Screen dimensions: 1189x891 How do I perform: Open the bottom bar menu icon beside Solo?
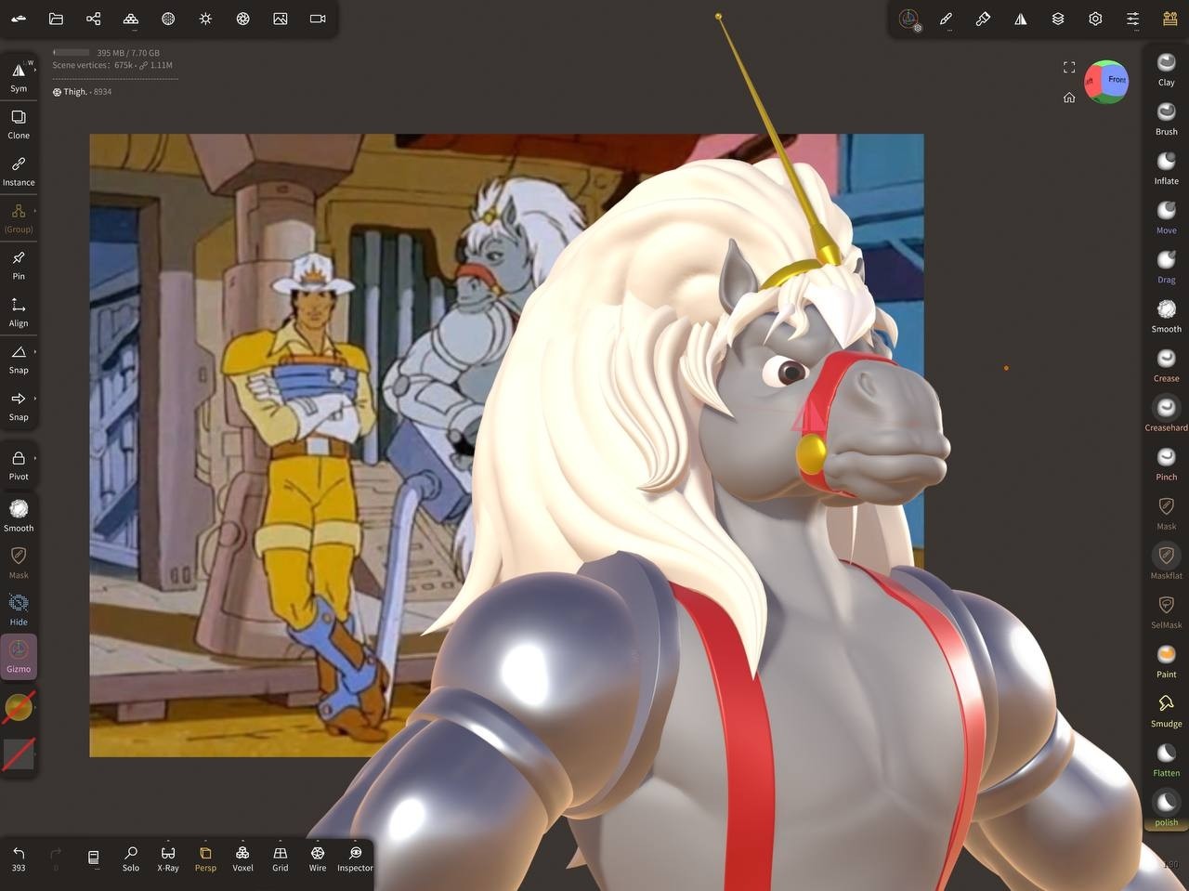tap(93, 858)
